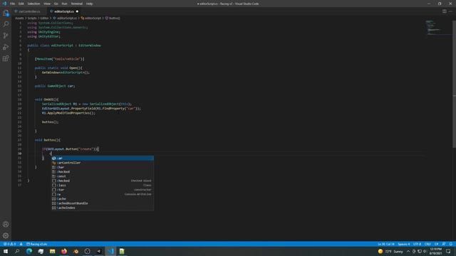The image size is (456, 256).
Task: Select 'char' keyword suggestion
Action: (103, 167)
